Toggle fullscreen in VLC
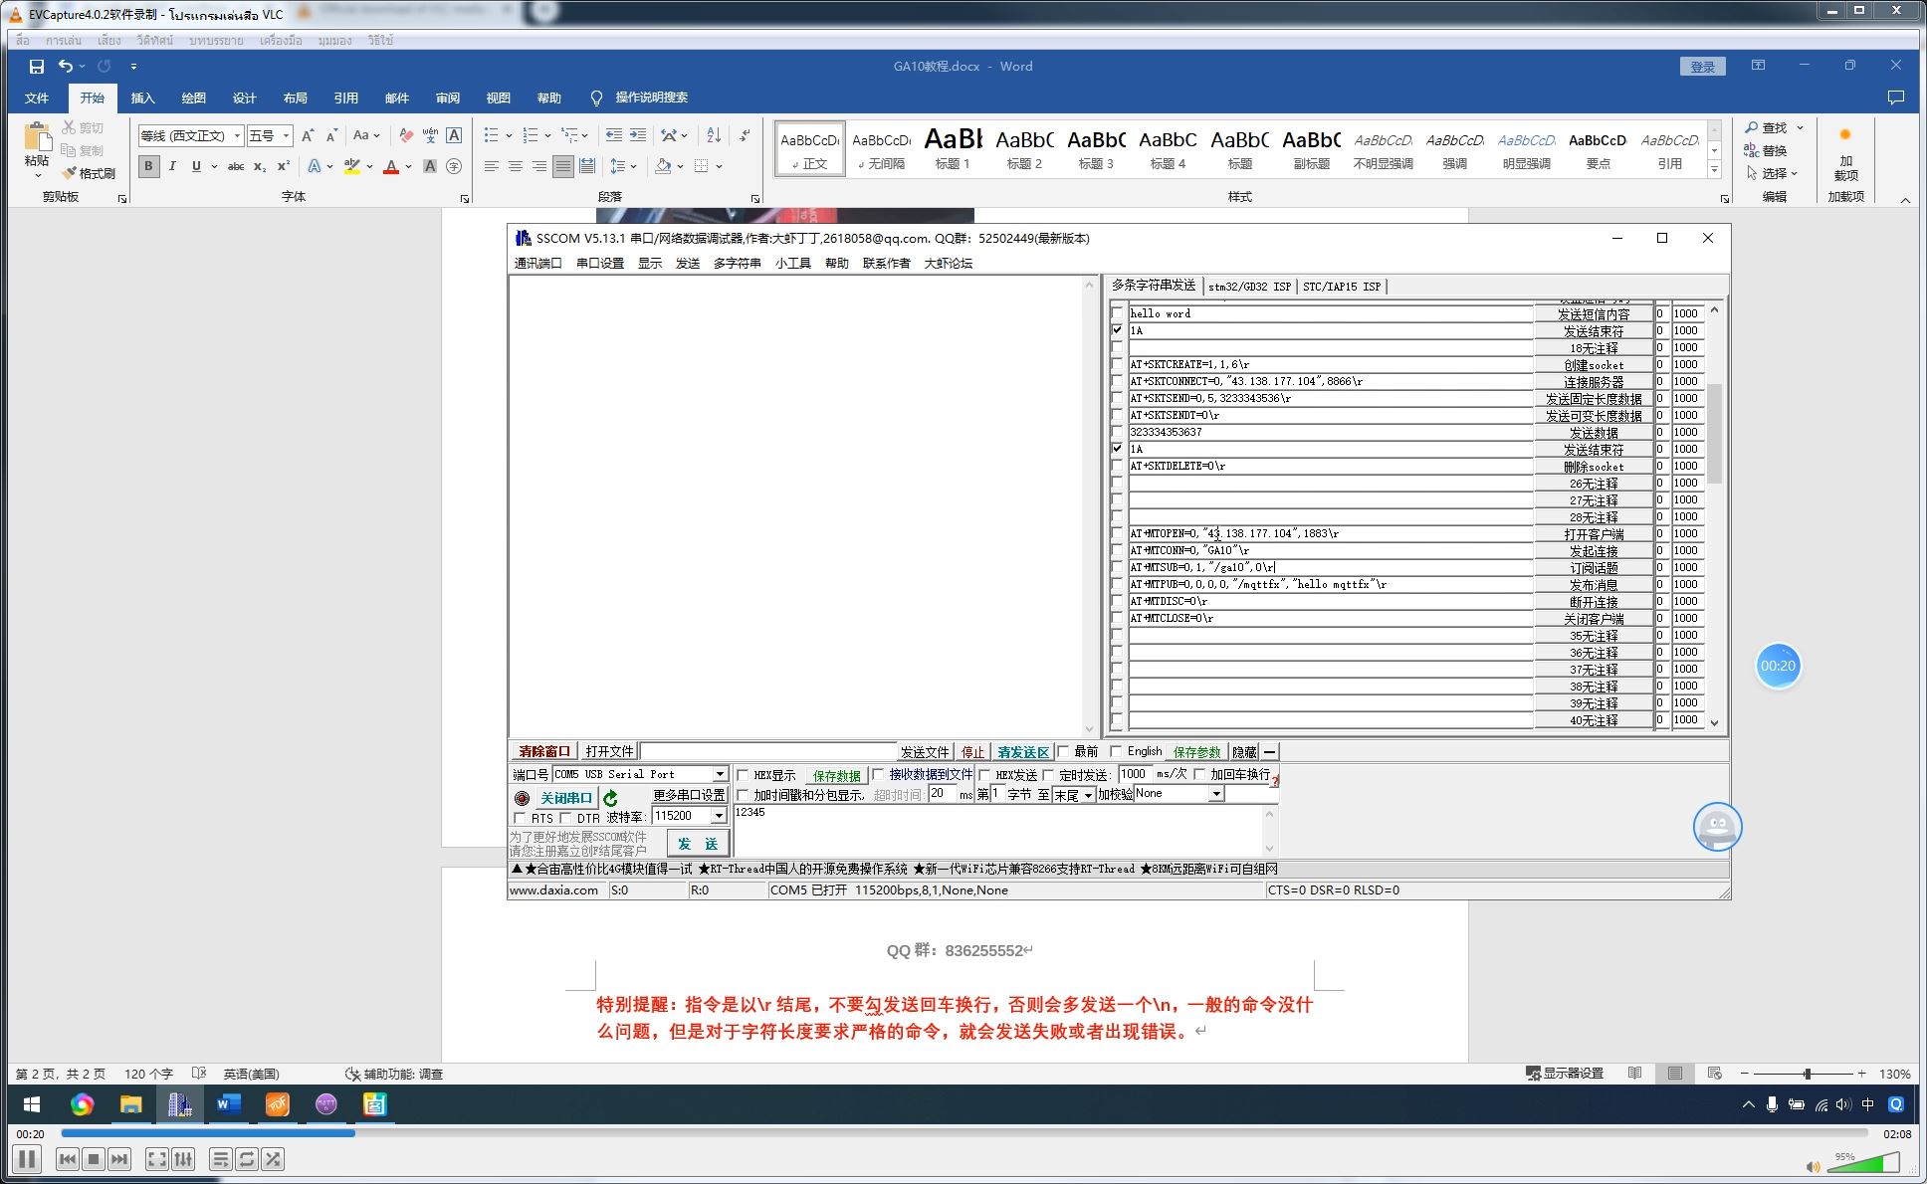The width and height of the screenshot is (1927, 1184). coord(157,1158)
